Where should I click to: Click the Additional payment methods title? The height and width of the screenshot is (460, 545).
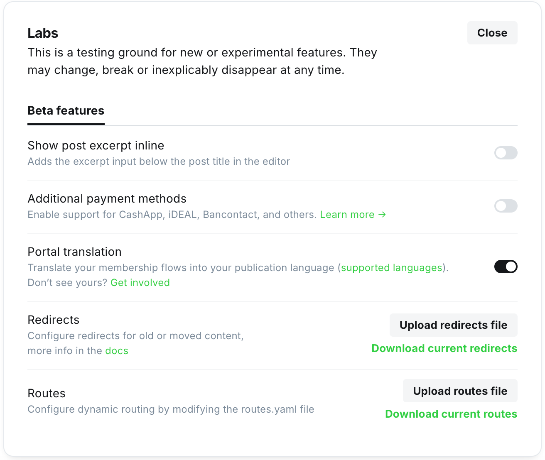click(107, 199)
